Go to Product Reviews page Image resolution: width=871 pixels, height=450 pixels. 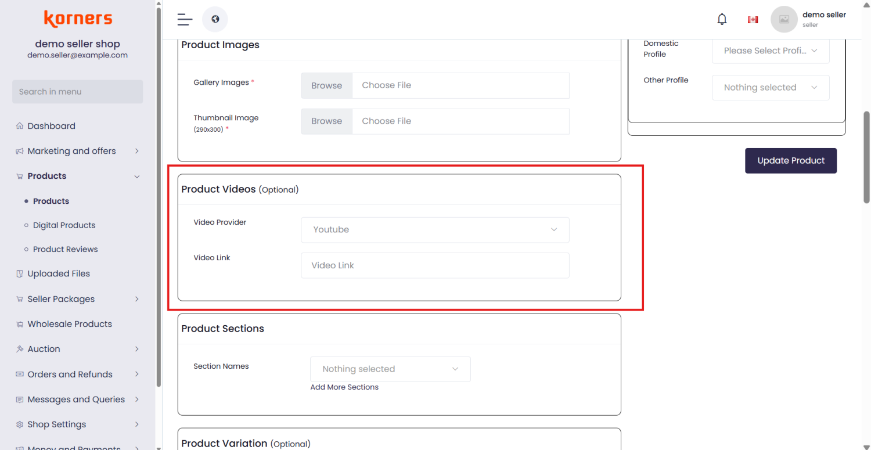tap(65, 249)
